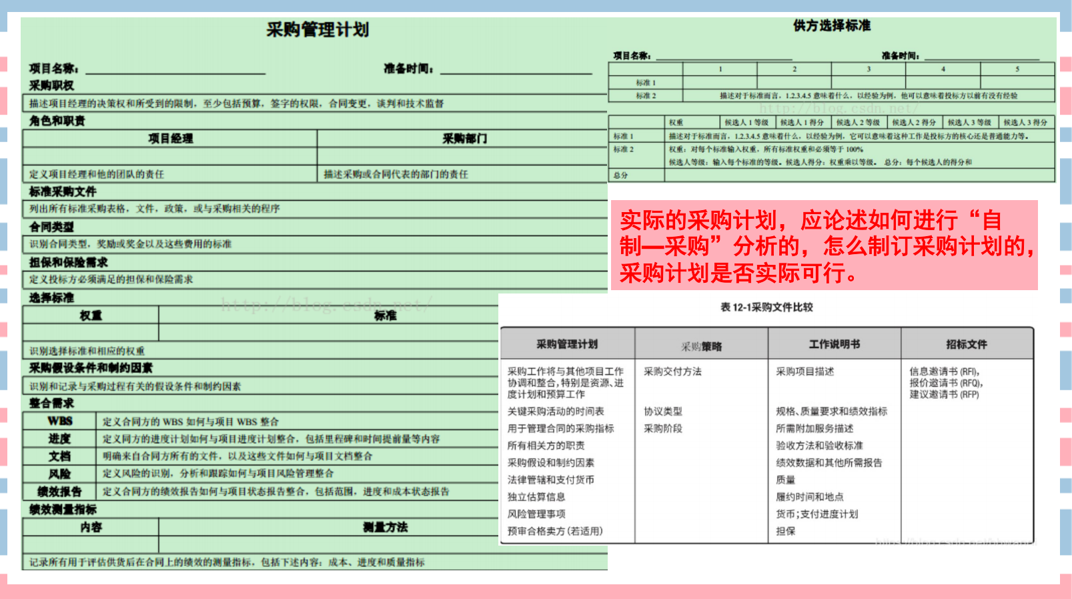1072x599 pixels.
Task: Click the text '识别选择标准和相应的权重'
Action: point(87,351)
